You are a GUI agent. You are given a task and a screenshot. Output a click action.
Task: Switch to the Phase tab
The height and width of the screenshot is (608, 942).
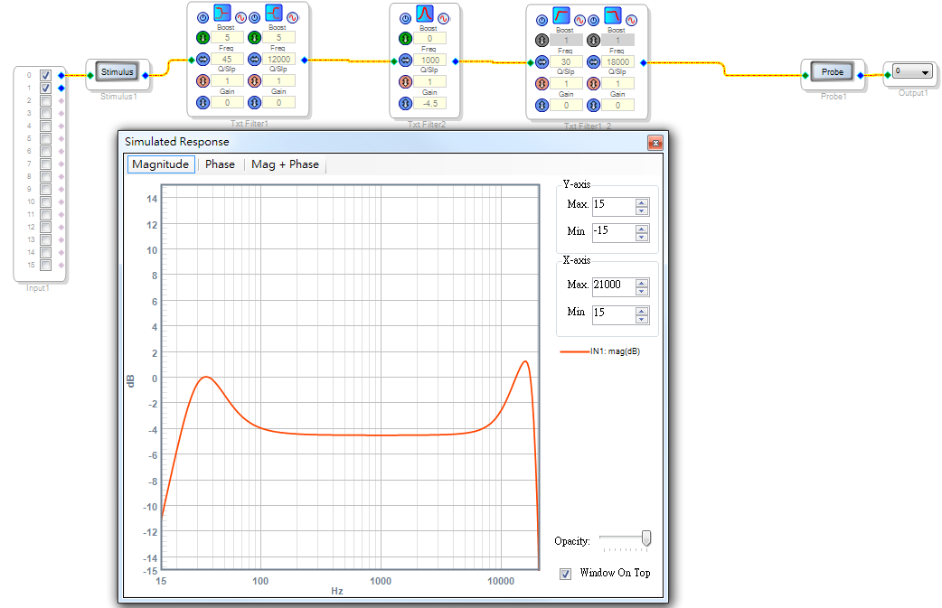click(x=220, y=164)
